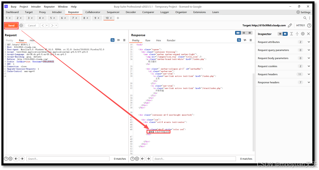Open Repeater help question mark icon
The width and height of the screenshot is (319, 170).
click(309, 25)
